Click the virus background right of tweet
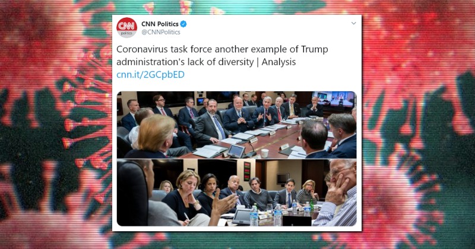 click(419, 124)
